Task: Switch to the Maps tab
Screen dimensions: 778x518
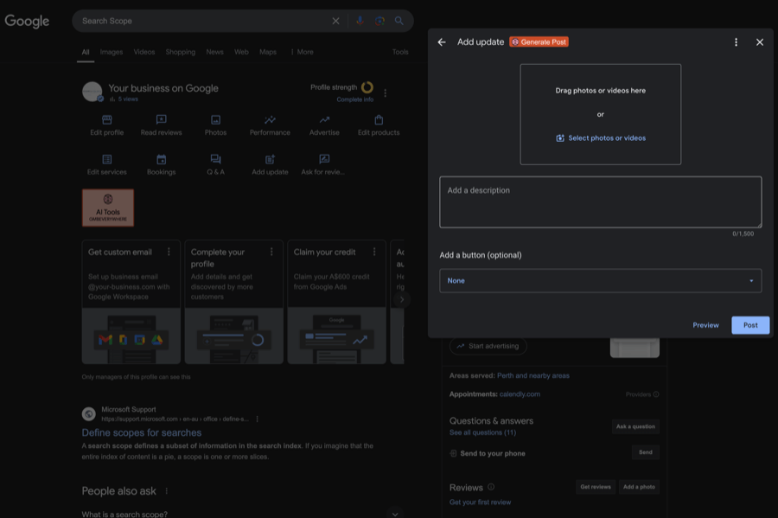Action: pos(267,52)
